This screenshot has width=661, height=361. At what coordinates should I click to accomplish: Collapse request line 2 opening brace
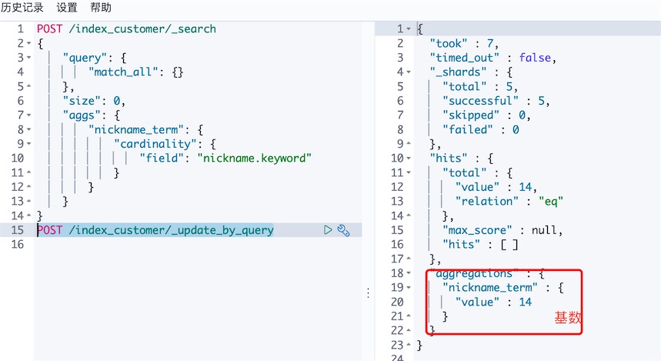point(28,43)
